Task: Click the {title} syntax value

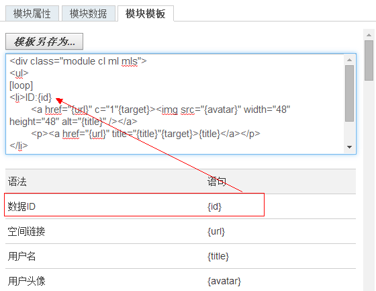Action: (218, 256)
